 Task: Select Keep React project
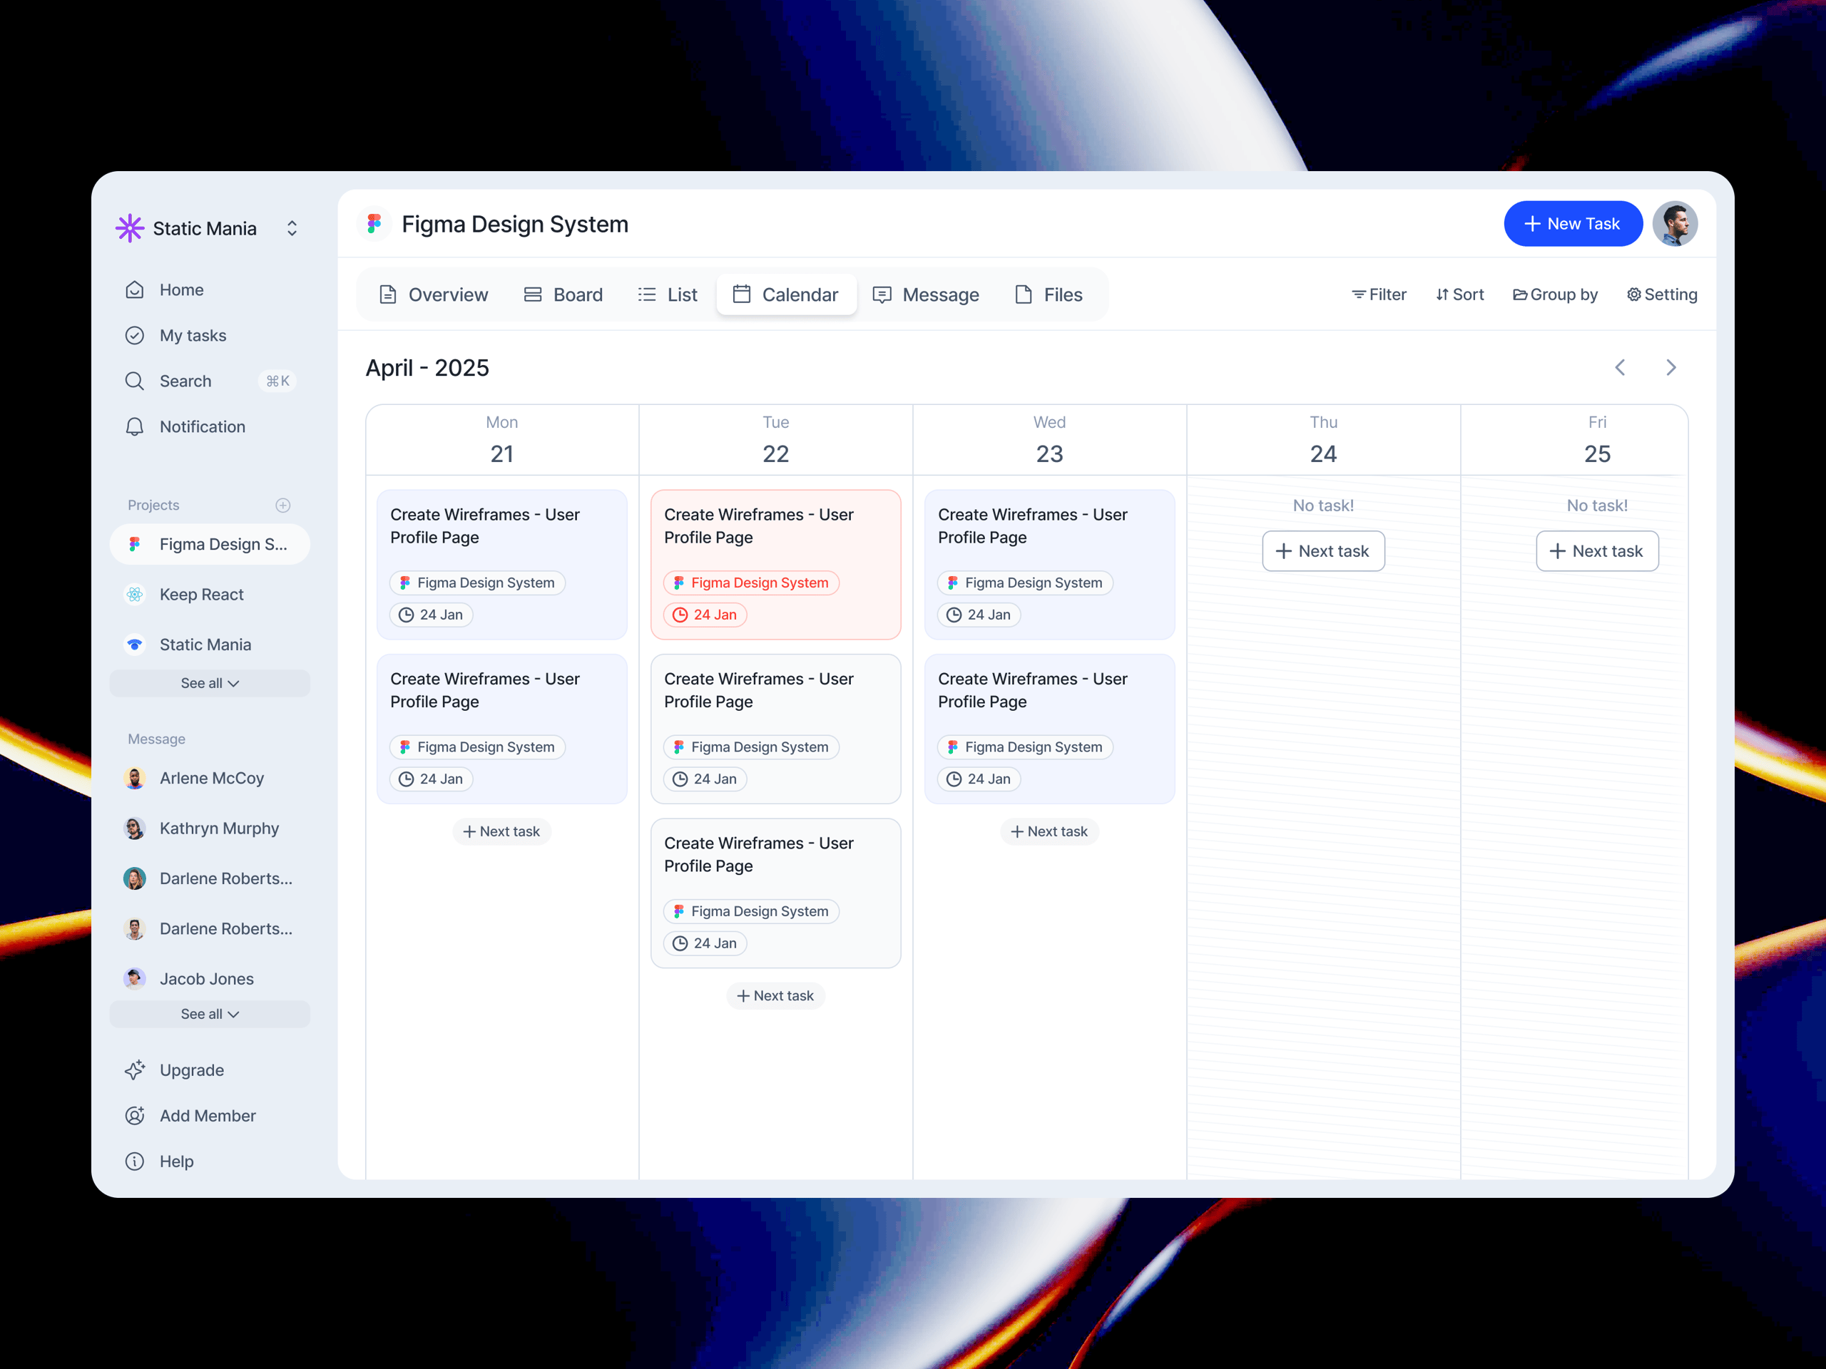(210, 595)
